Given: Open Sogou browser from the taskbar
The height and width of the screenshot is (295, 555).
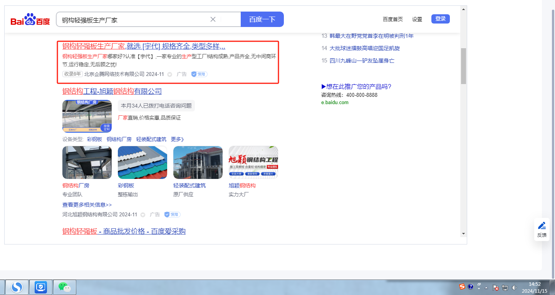Looking at the screenshot, I should click(17, 287).
